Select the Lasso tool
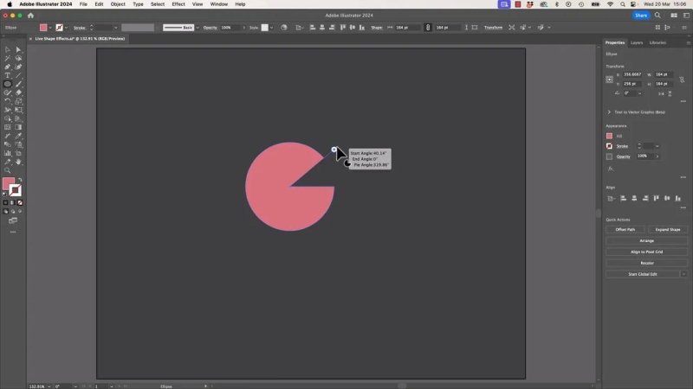693x389 pixels. pyautogui.click(x=18, y=58)
